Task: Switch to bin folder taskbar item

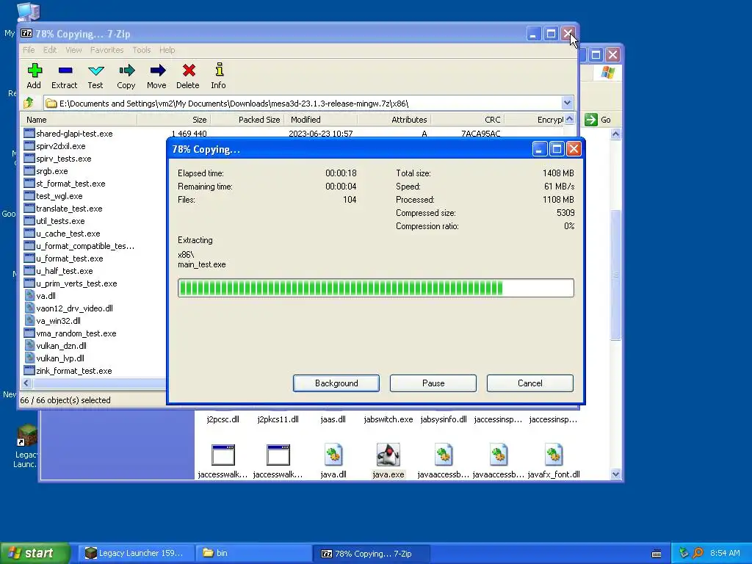Action: click(x=253, y=553)
